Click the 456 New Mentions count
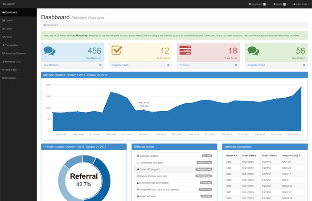The width and height of the screenshot is (312, 201). [x=94, y=50]
